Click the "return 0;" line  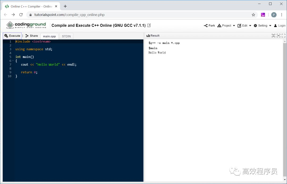point(29,72)
